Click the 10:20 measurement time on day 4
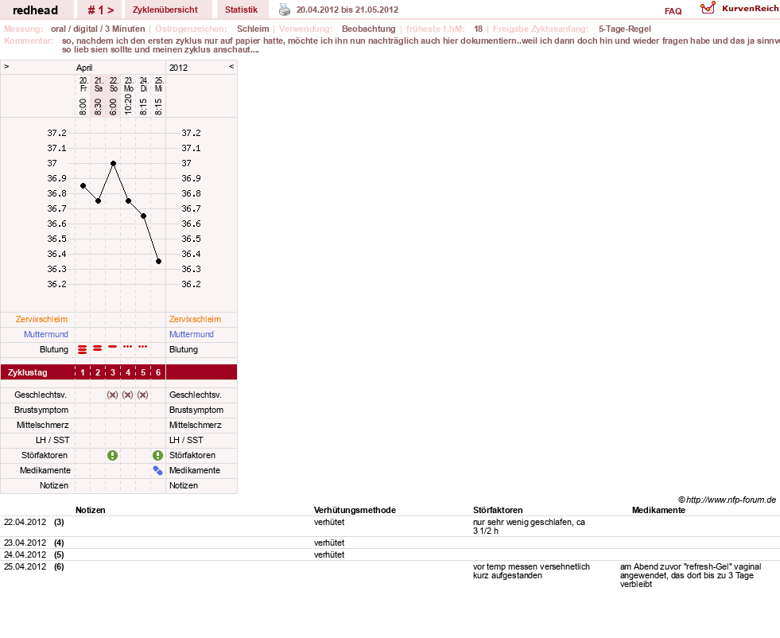This screenshot has height=638, width=780. [x=128, y=104]
